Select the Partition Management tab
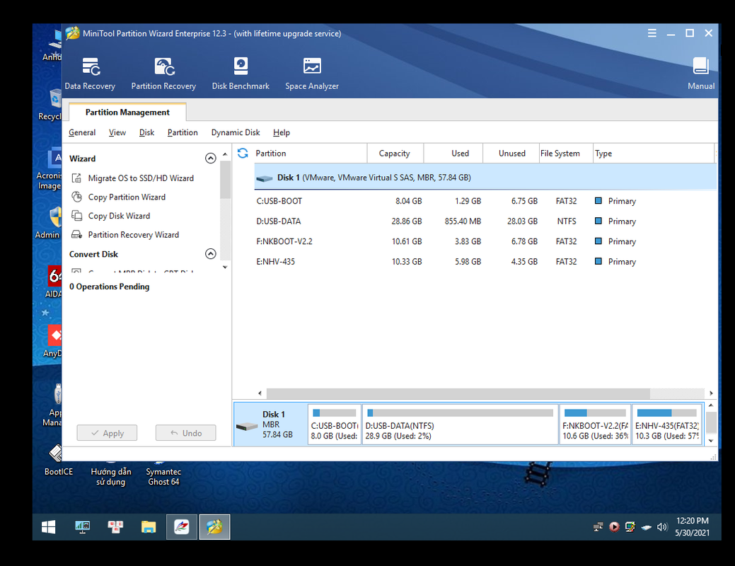Screen dimensions: 735x566 click(127, 112)
